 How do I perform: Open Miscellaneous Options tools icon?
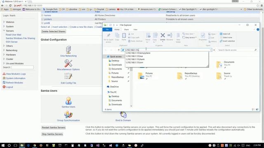(68, 63)
